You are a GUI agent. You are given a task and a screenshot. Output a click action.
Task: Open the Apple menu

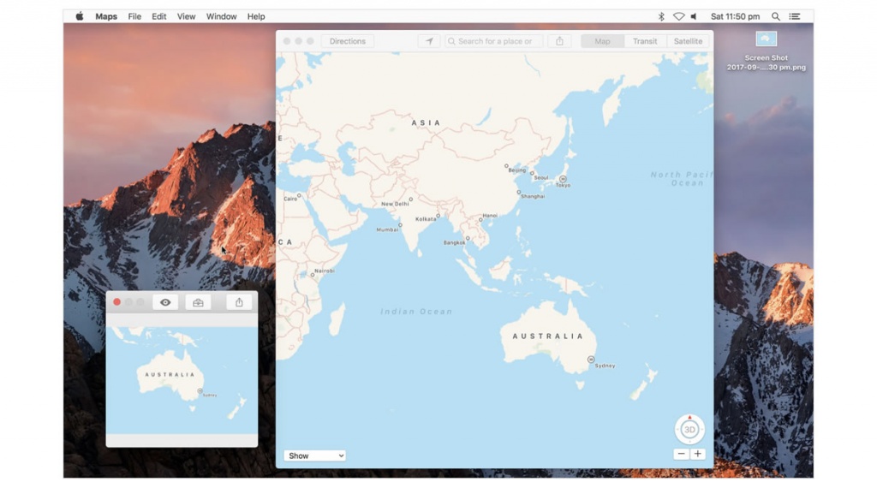(x=80, y=16)
